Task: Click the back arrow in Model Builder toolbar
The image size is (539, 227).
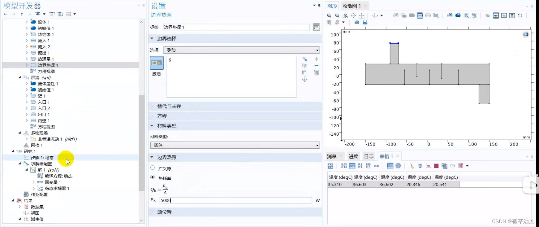Action: click(6, 14)
